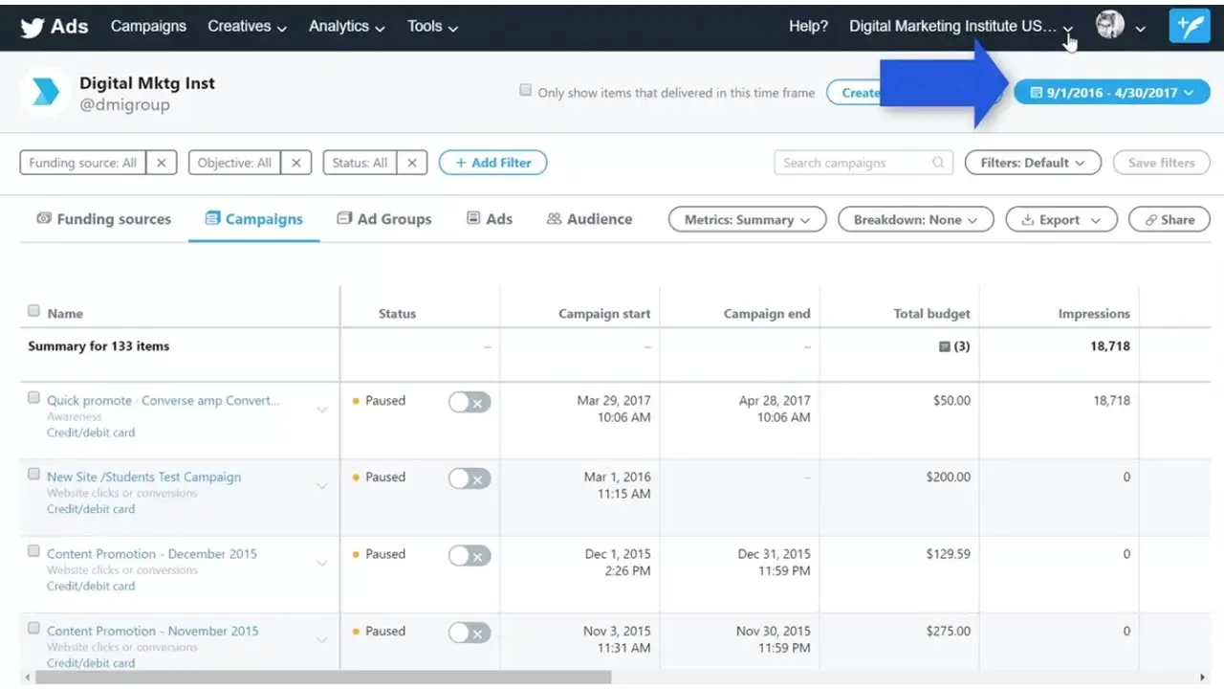The width and height of the screenshot is (1224, 689).
Task: Remove the Status: All filter
Action: click(412, 163)
